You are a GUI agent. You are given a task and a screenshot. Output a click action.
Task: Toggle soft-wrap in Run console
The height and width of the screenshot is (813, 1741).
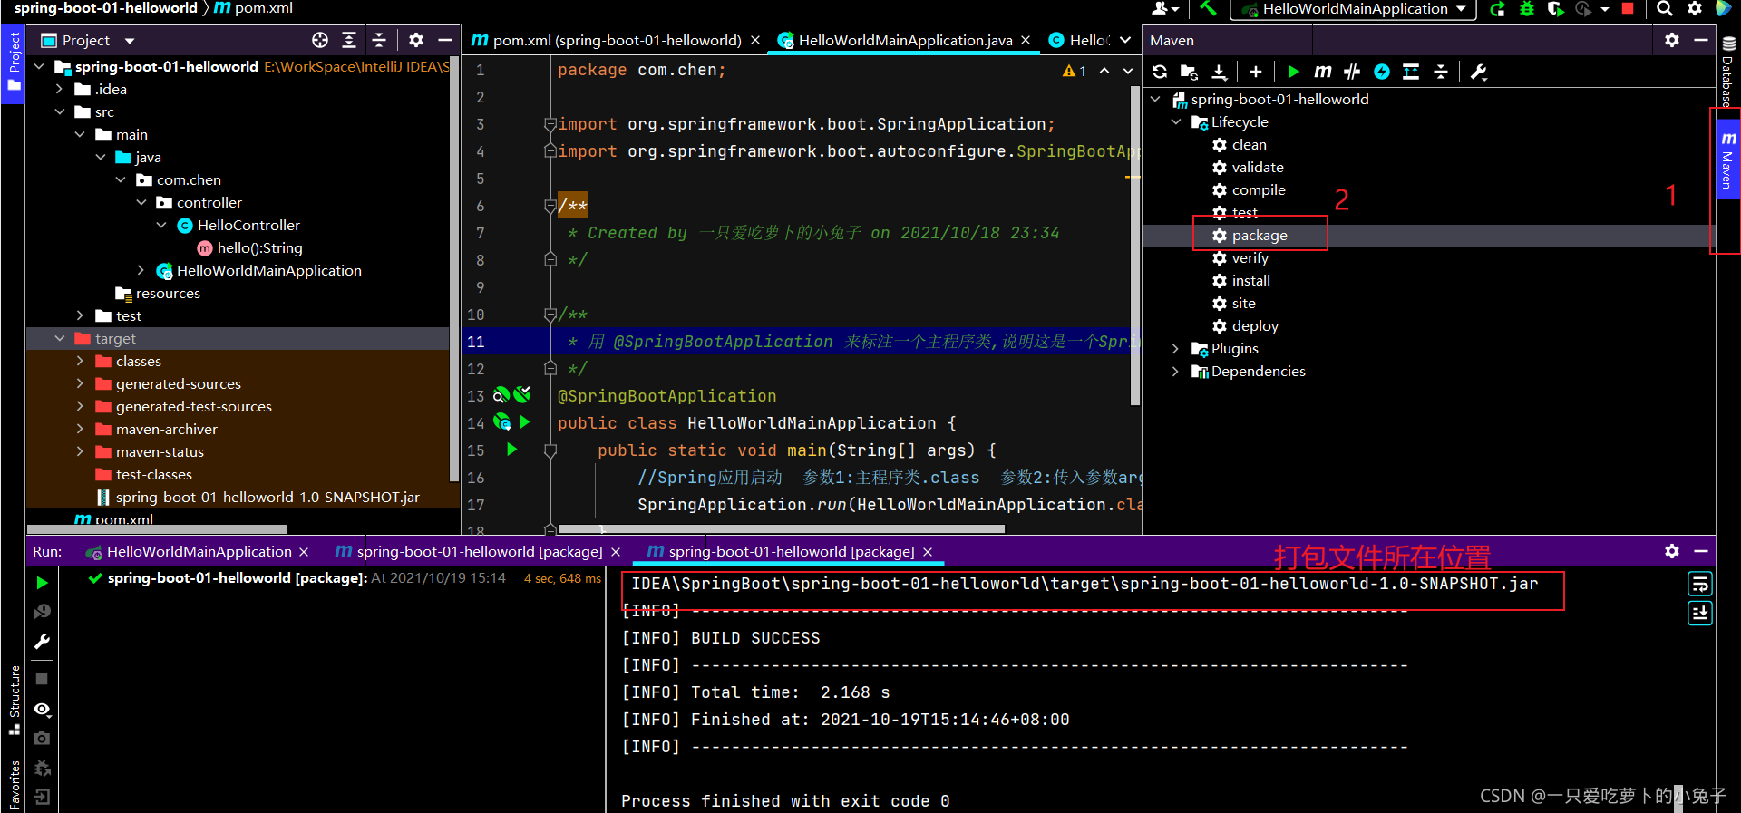1700,584
